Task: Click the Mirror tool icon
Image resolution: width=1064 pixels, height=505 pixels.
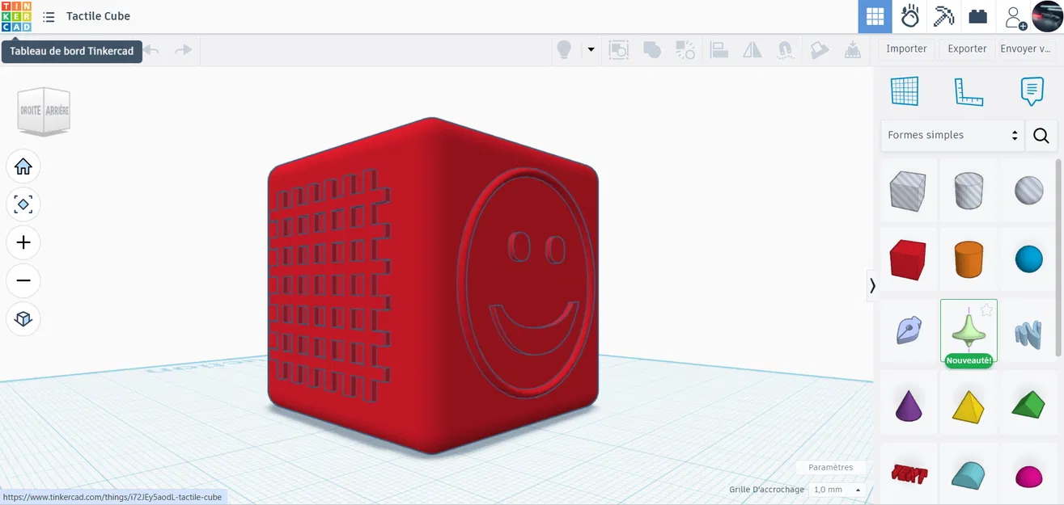Action: (752, 50)
